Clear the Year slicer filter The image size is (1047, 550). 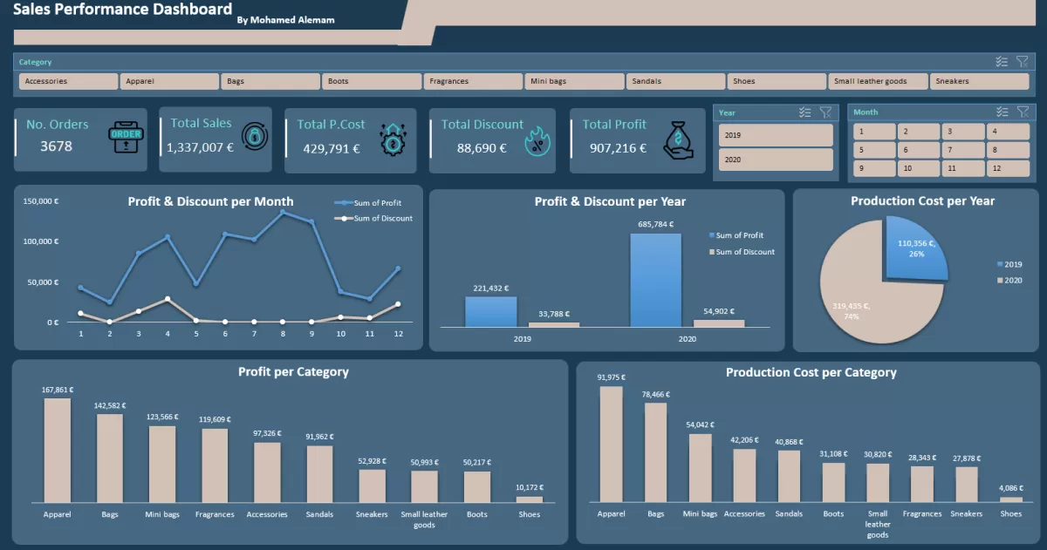coord(825,112)
